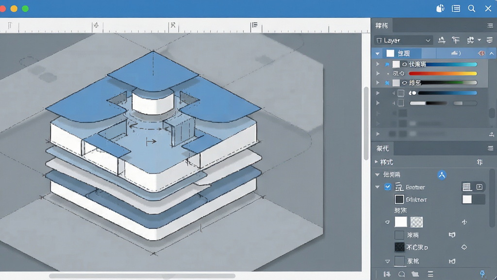497x280 pixels.
Task: Click the button at right end of first lower row
Action: click(480, 162)
